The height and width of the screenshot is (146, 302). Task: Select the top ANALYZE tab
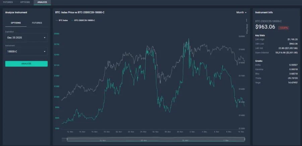click(x=42, y=2)
